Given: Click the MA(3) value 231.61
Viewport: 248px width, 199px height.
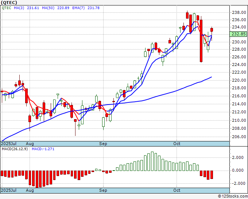Looking at the screenshot, I should 33,8.
